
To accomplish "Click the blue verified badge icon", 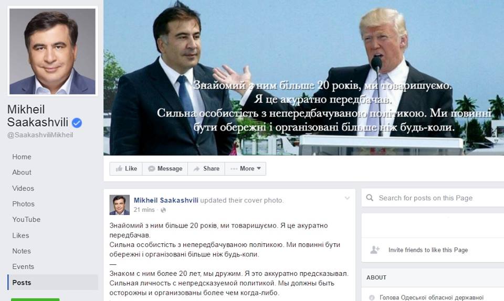I will pos(77,123).
